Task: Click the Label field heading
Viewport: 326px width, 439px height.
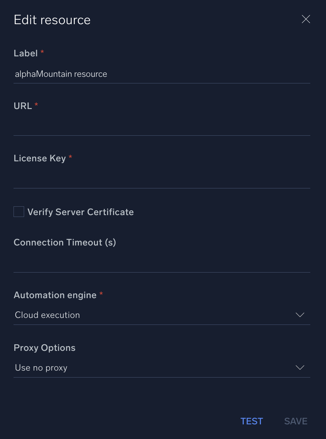Action: point(26,53)
